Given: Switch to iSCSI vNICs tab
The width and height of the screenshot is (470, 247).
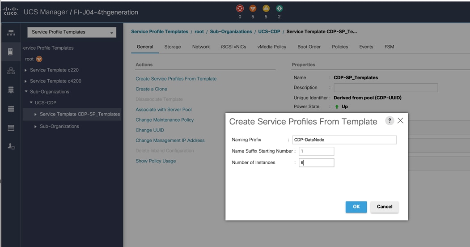Looking at the screenshot, I should (233, 47).
